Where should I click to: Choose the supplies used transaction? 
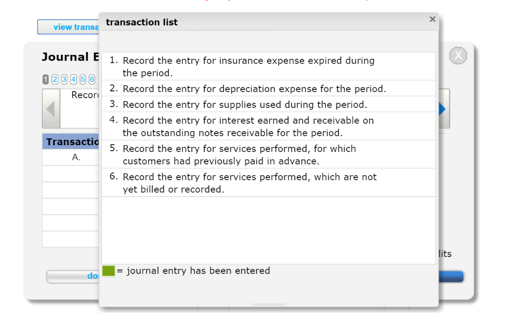[269, 104]
